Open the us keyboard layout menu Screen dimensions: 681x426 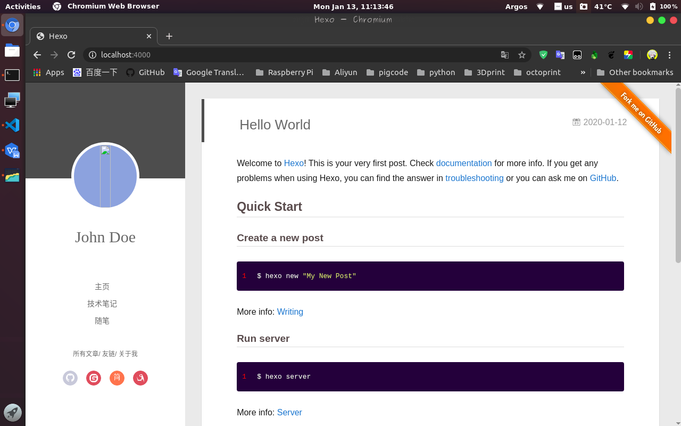[563, 6]
